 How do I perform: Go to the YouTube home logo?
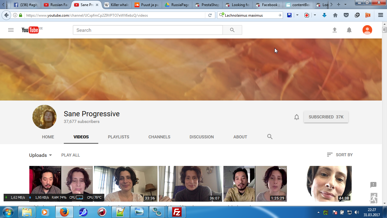coord(30,30)
